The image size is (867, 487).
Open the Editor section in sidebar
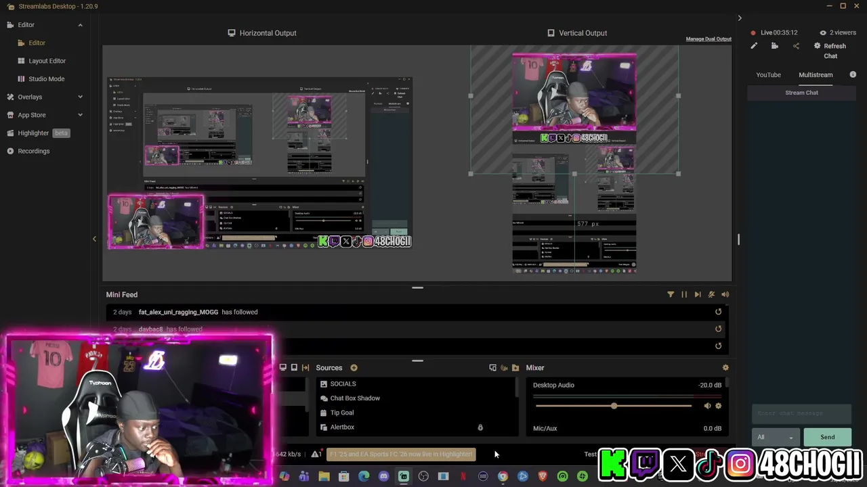(x=26, y=25)
